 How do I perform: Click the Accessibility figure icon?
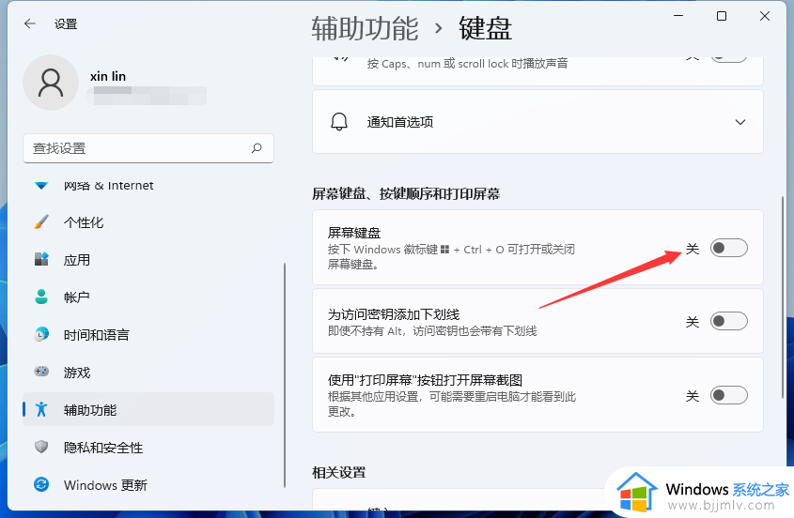click(x=41, y=409)
